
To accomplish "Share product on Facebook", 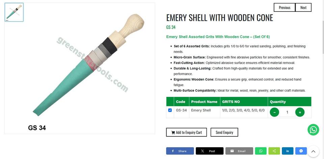I will 180,151.
